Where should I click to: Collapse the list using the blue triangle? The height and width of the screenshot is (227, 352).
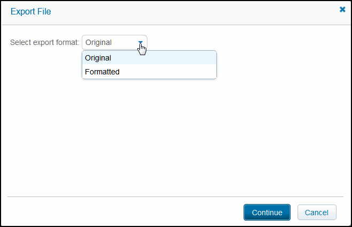[140, 42]
